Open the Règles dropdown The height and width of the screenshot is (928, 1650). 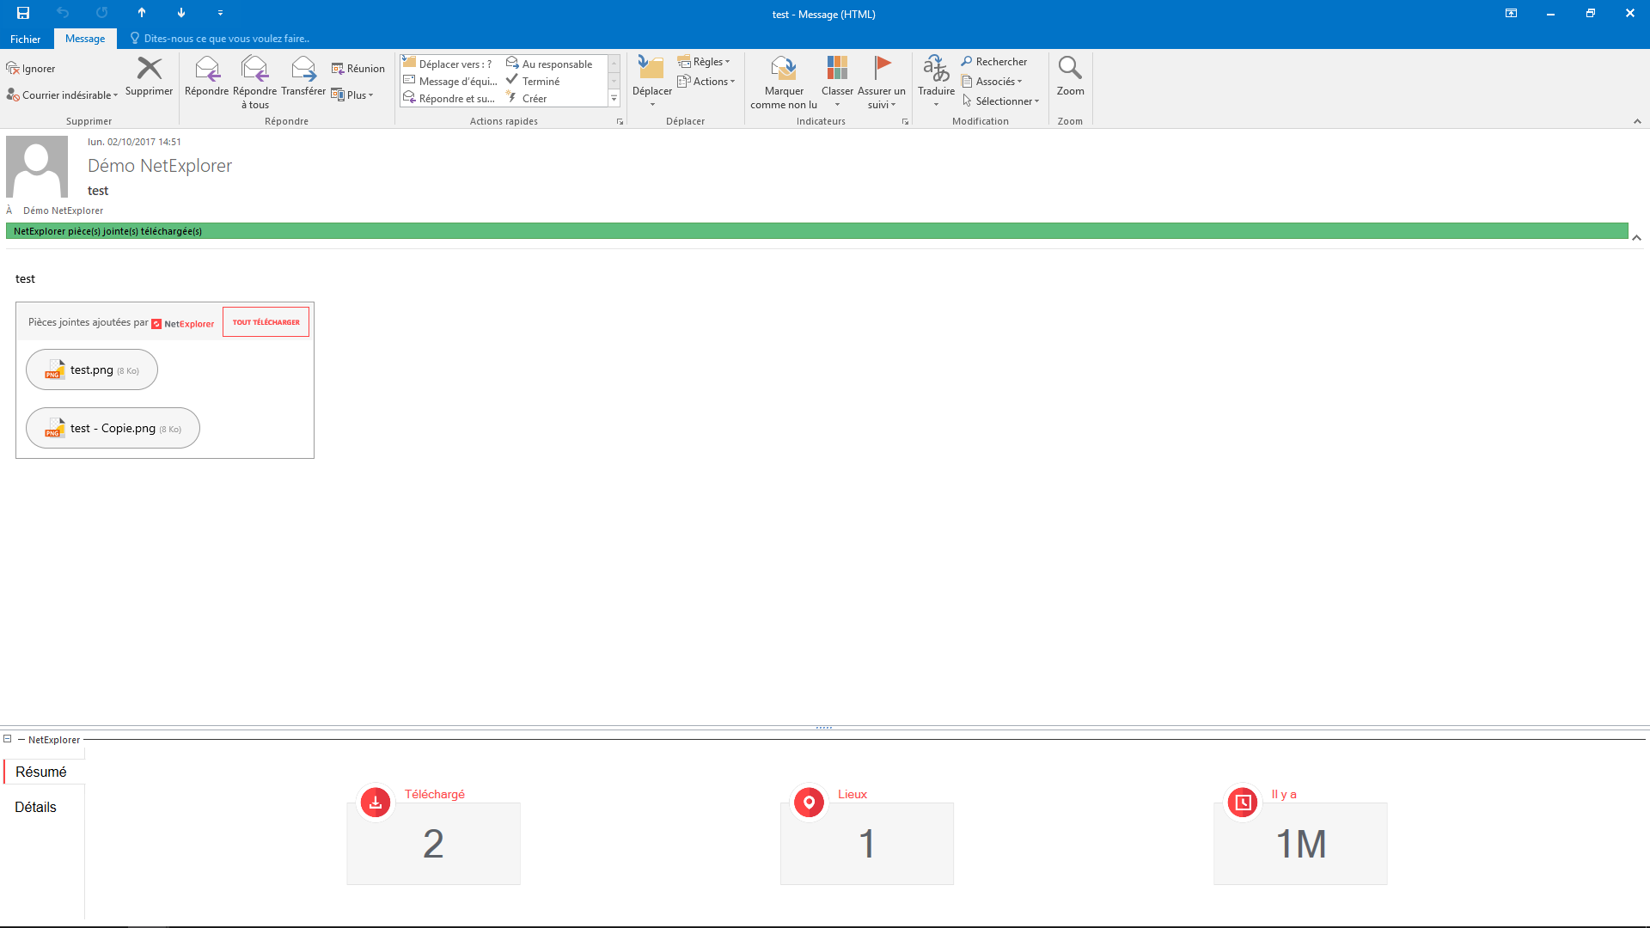coord(704,62)
